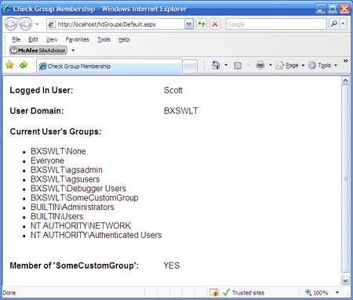This screenshot has height=300, width=353.
Task: Click the green Refresh arrows icon
Action: click(x=202, y=24)
